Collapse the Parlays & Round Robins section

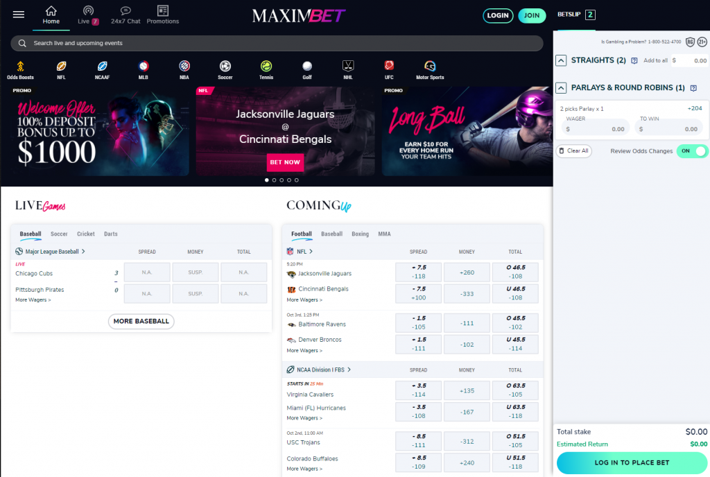click(560, 88)
